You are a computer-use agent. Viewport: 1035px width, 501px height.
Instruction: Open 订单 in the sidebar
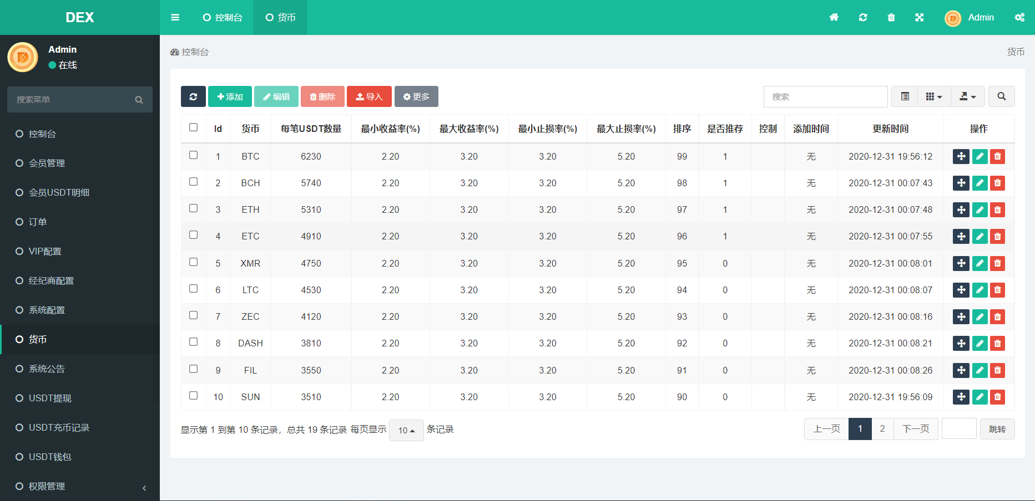(x=80, y=222)
